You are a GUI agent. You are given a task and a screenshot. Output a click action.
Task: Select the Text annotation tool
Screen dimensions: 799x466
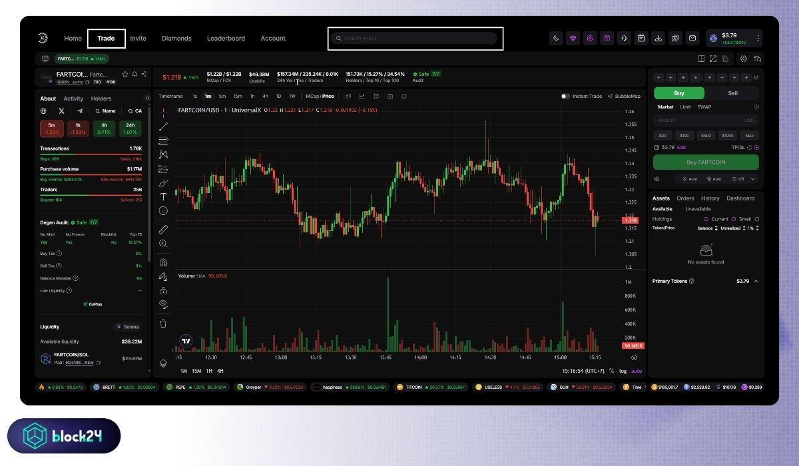(x=163, y=196)
